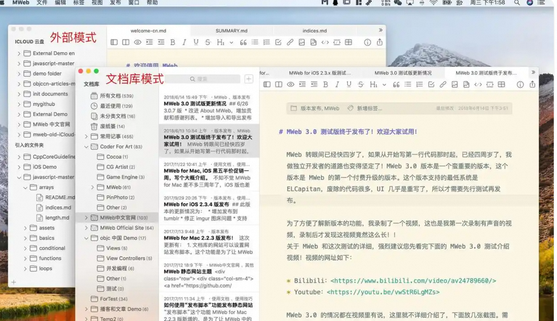This screenshot has height=321, width=557.
Task: Toggle the preview eye in the 外部模式 window
Action: pyautogui.click(x=137, y=42)
